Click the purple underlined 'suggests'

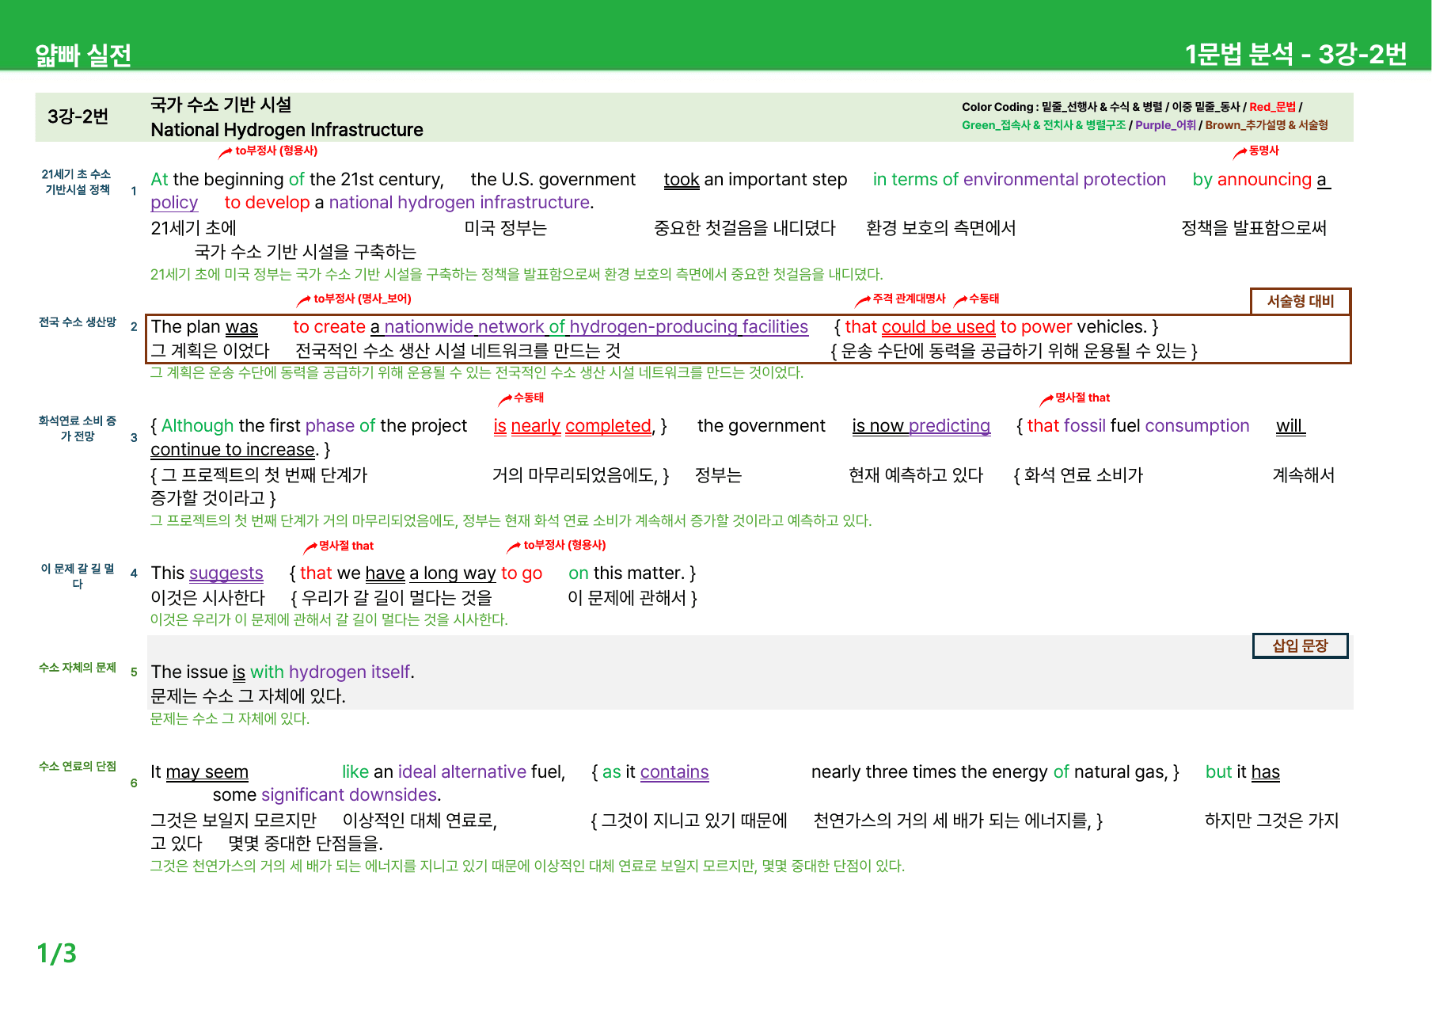coord(226,573)
